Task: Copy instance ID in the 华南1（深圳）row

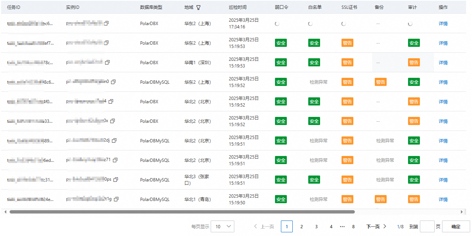Action: pos(107,62)
